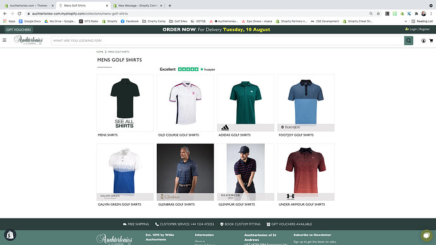Close the Auchterlonies.com Themes tab
The height and width of the screenshot is (245, 436).
point(52,6)
